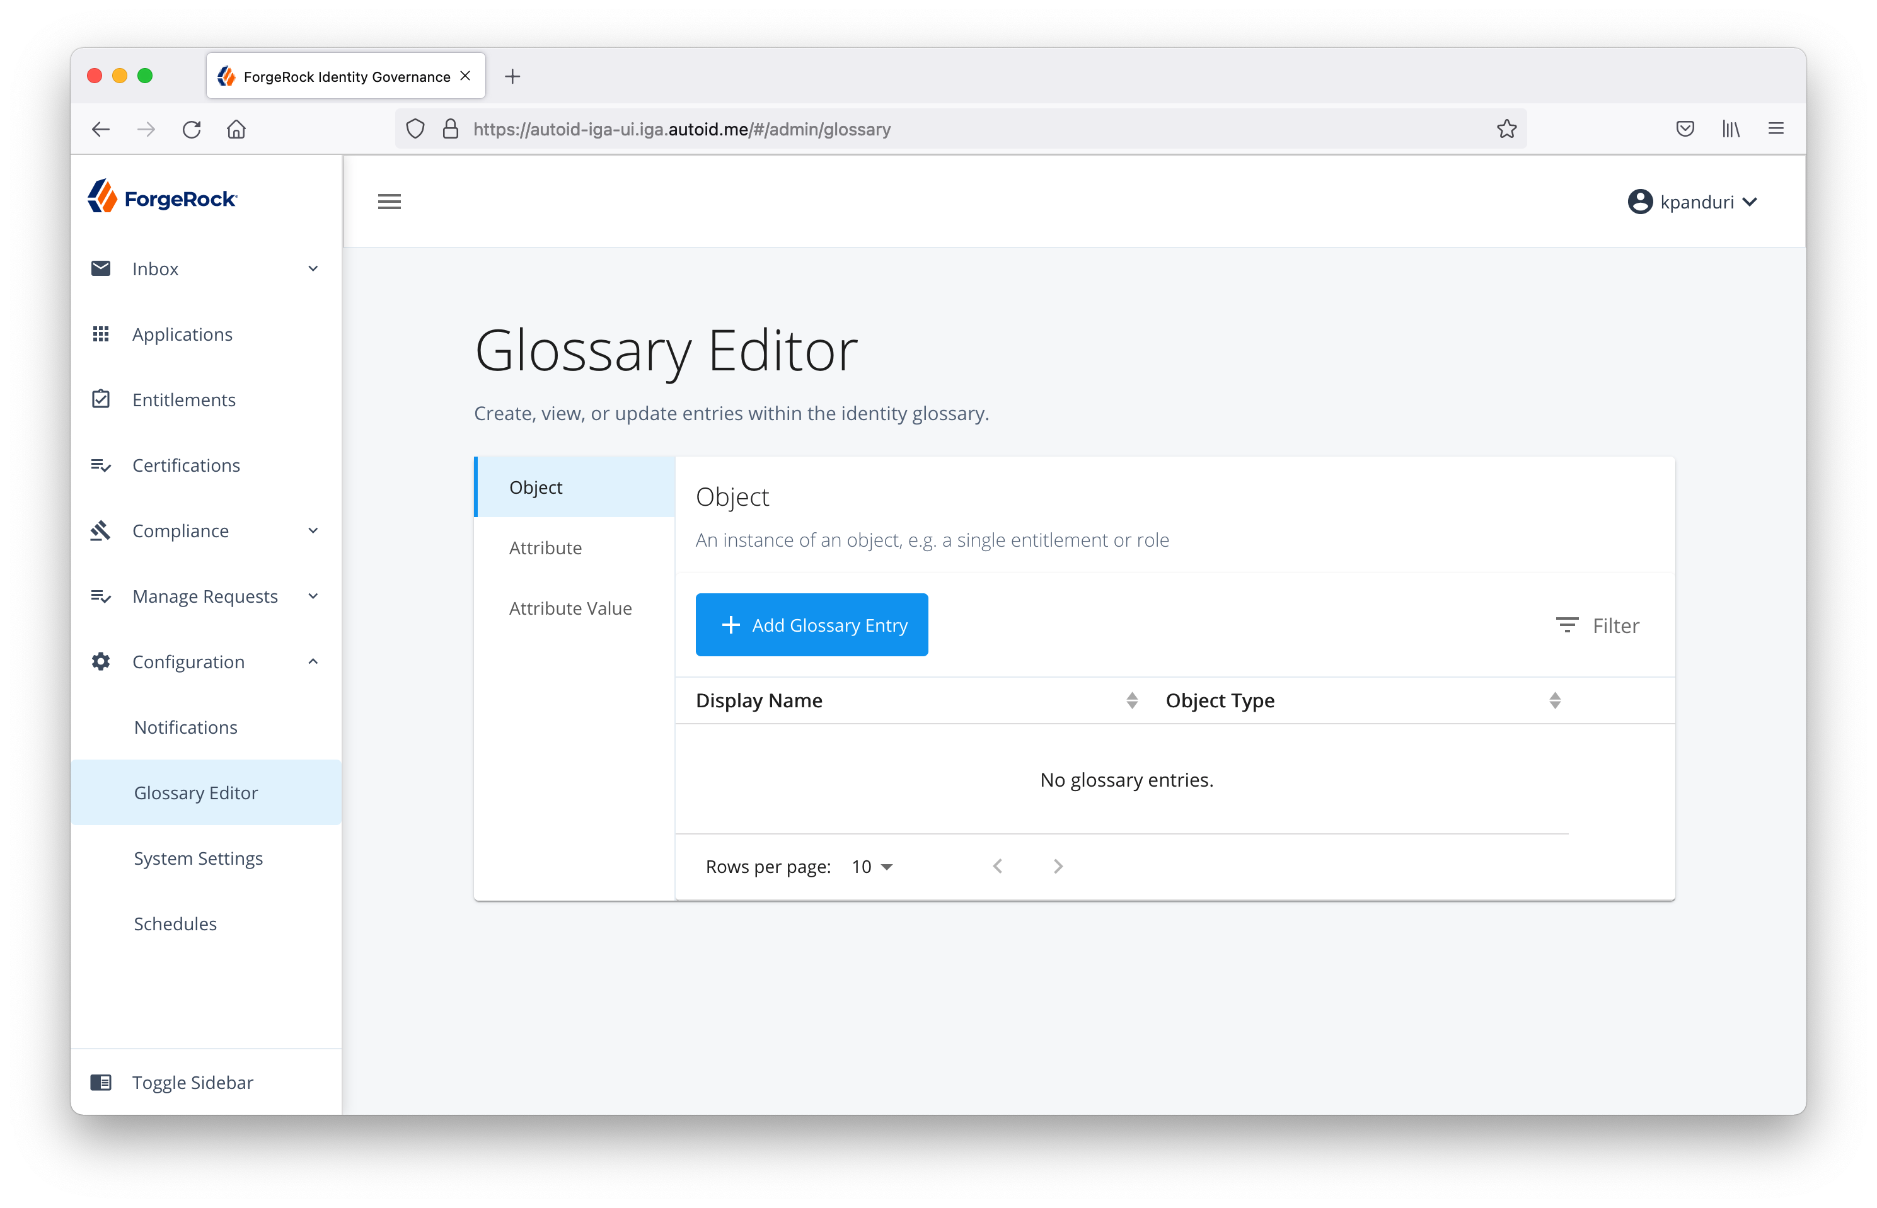The height and width of the screenshot is (1208, 1877).
Task: Collapse the Configuration section chevron
Action: coord(313,661)
